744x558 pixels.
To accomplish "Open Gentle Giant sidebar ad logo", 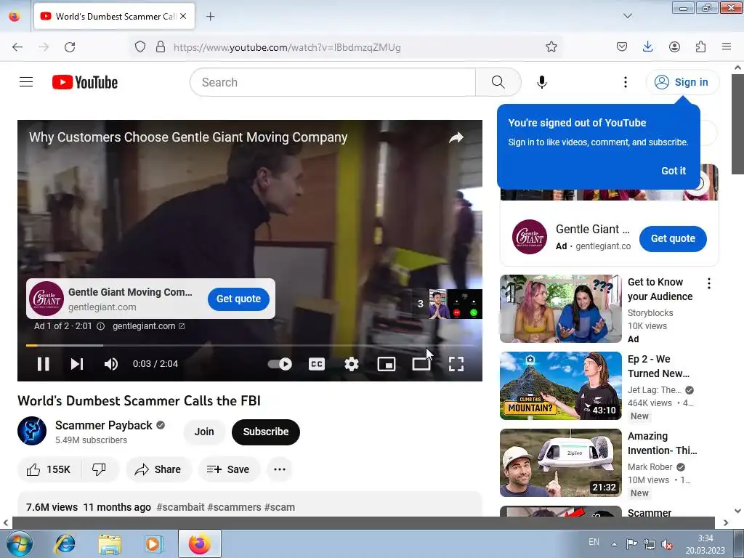I will 529,237.
